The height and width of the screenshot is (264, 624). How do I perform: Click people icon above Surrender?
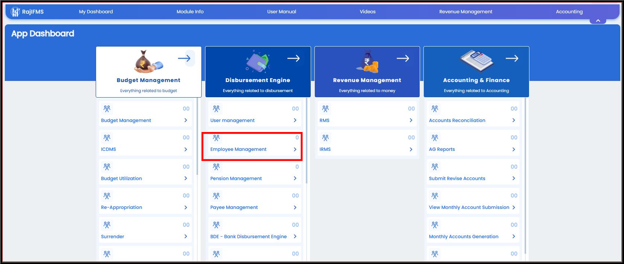(107, 225)
